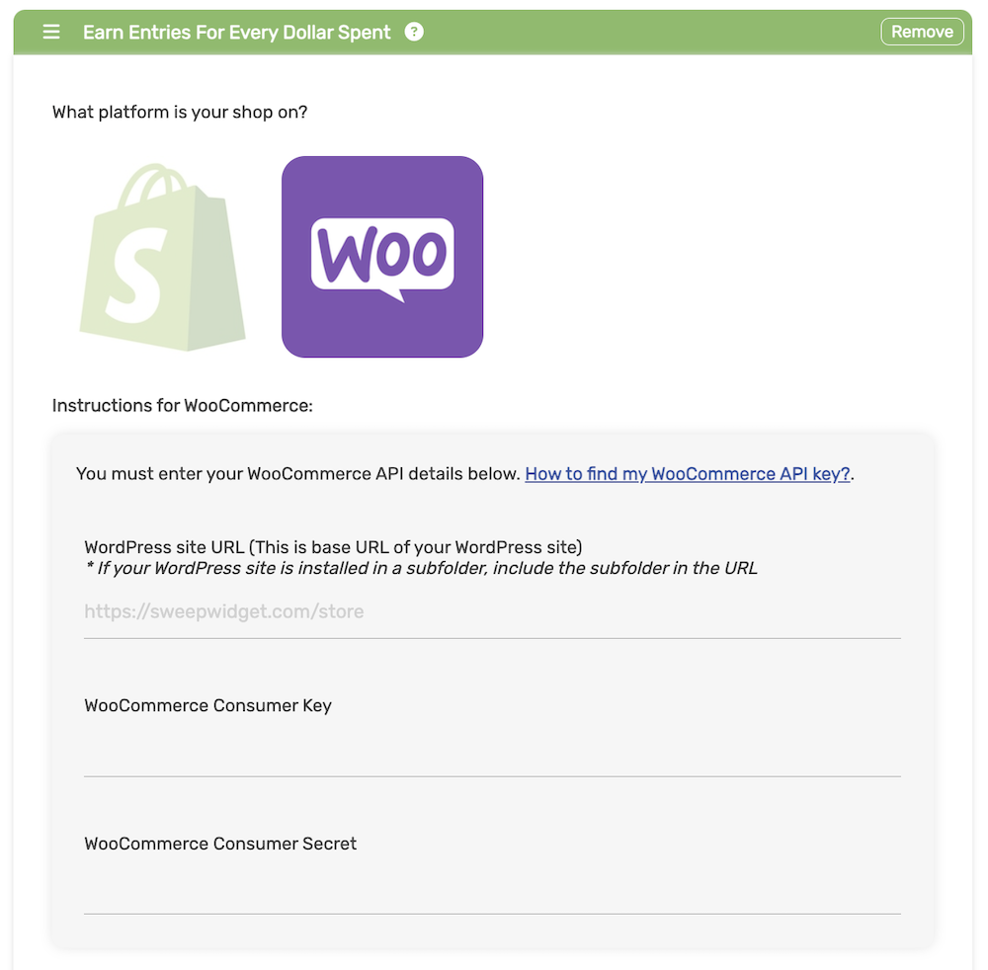Click the Earn Entries For Every Dollar Spent title
Viewport: 988px width, 970px height.
[x=237, y=33]
